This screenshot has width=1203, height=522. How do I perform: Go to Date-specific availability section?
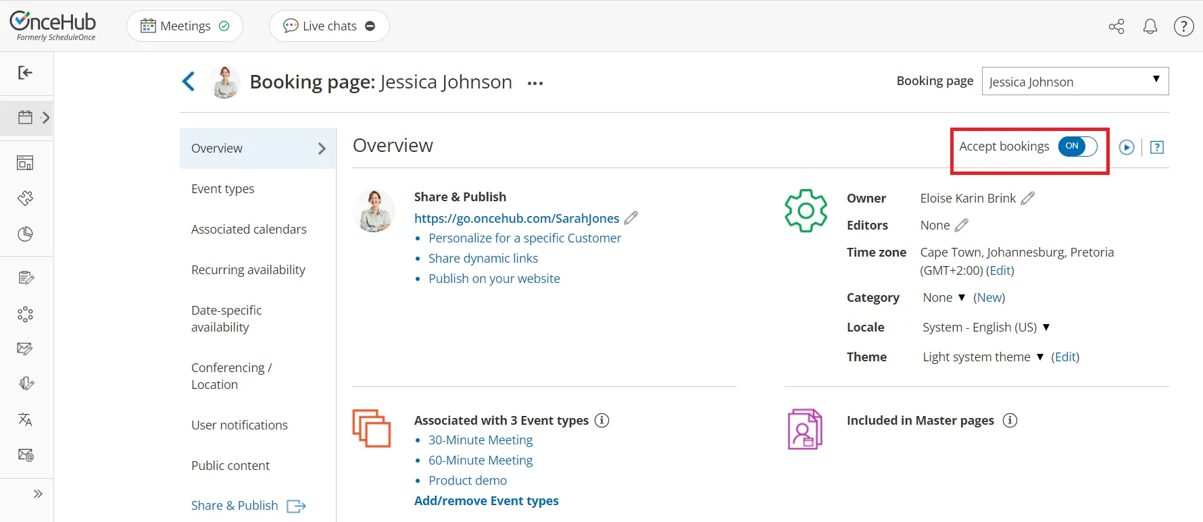(x=226, y=319)
